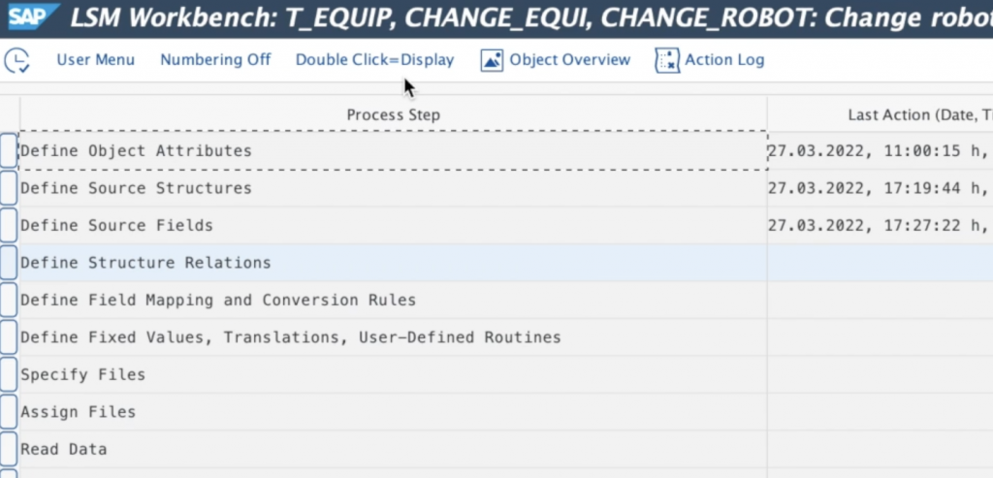
Task: Click the Process Step column header
Action: pyautogui.click(x=393, y=115)
